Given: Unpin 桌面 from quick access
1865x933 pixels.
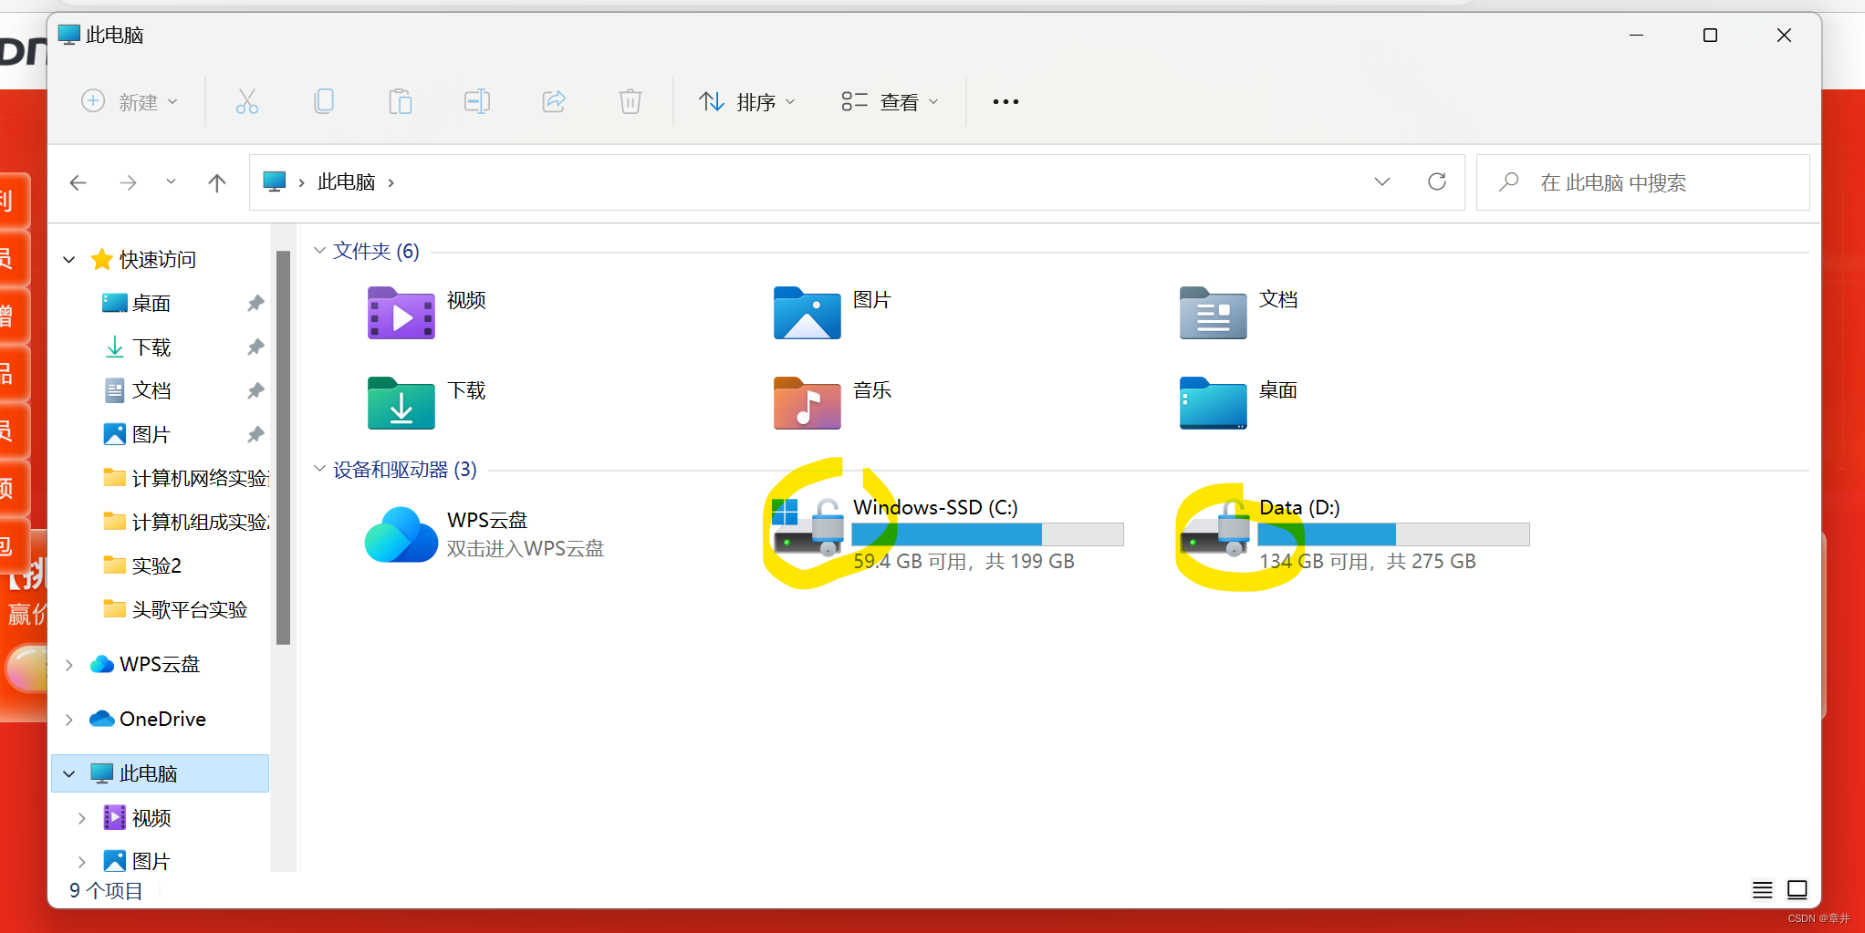Looking at the screenshot, I should coord(255,302).
